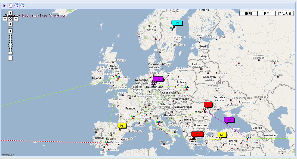Select the dark red node in Greece
This screenshot has width=297, height=159.
tap(192, 140)
